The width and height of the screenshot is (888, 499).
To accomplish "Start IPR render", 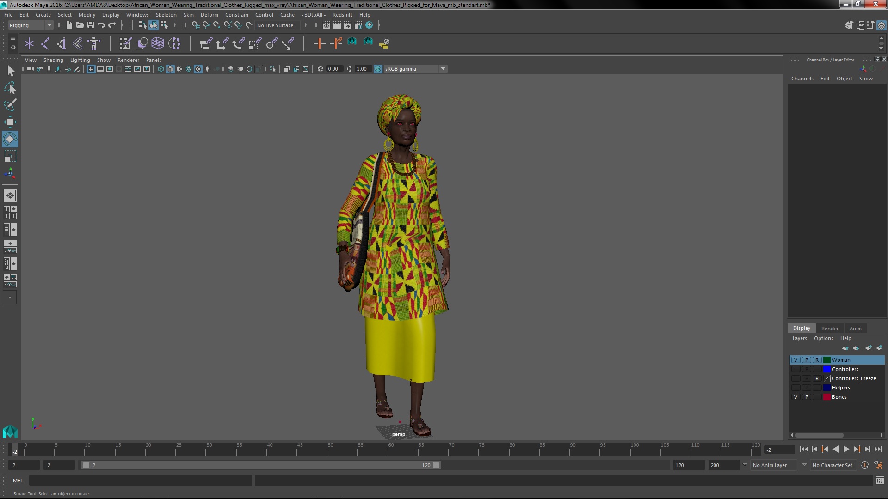I will pos(347,25).
